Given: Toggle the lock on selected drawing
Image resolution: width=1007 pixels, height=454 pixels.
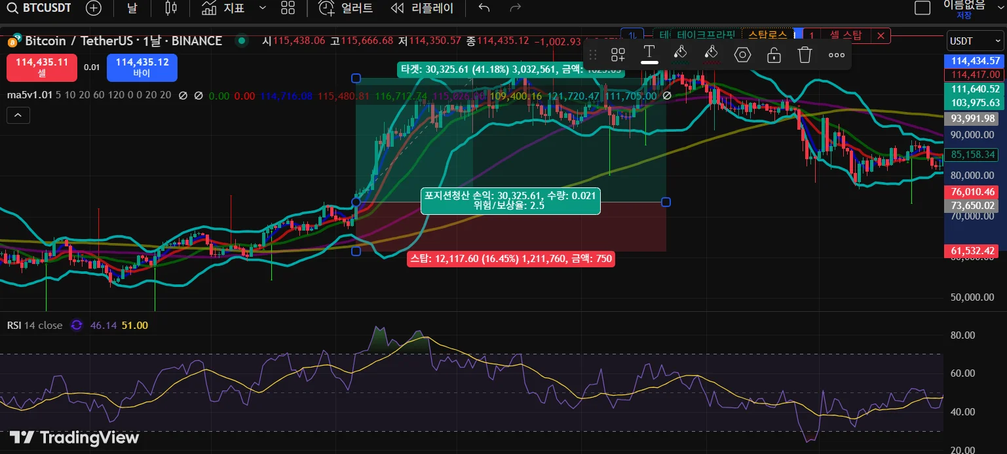Looking at the screenshot, I should 774,54.
